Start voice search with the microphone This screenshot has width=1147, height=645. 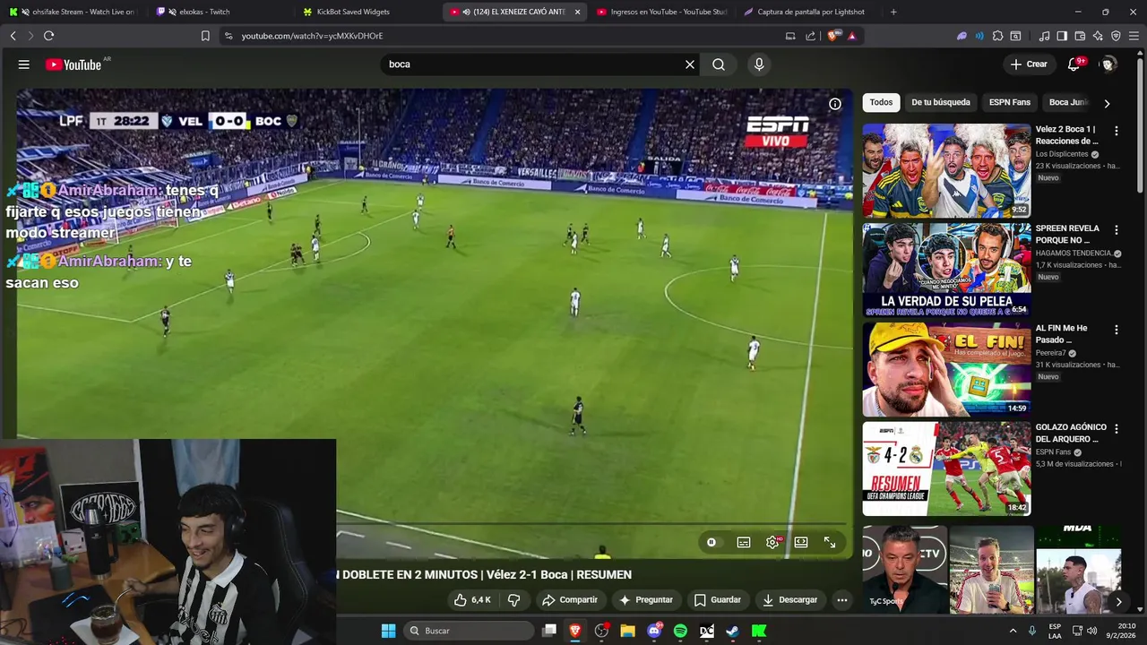[x=759, y=64]
